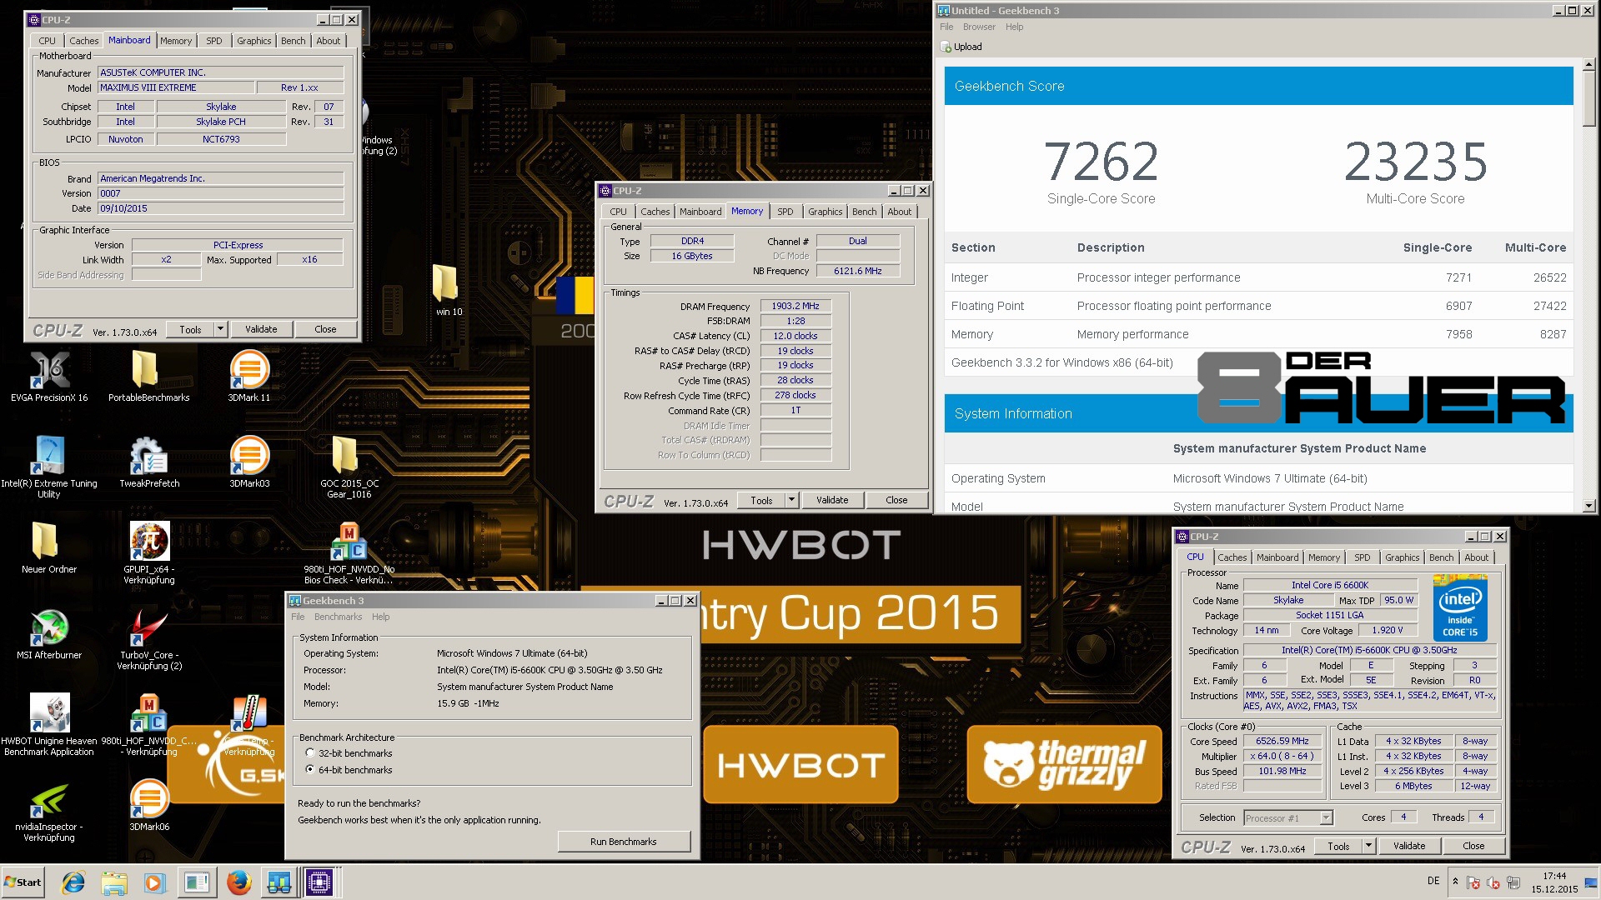Click Run Benchmarks button
The height and width of the screenshot is (900, 1601).
pos(624,842)
